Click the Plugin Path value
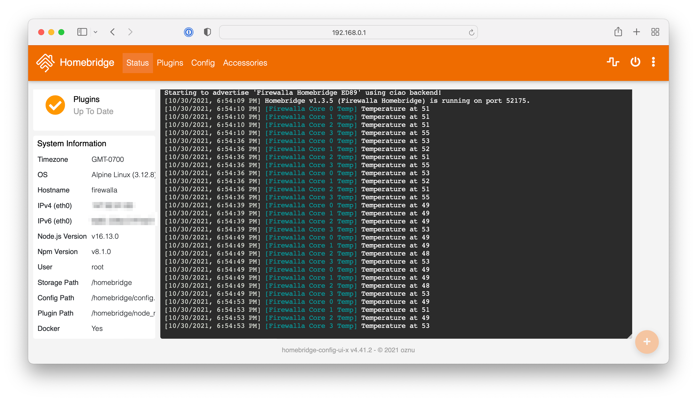Screen dimensions: 697x401 (123, 313)
